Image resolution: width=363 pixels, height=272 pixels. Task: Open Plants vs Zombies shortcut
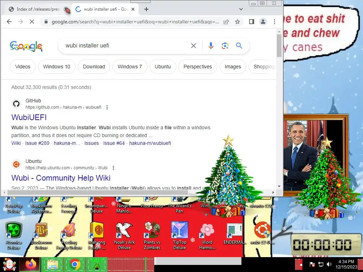[152, 236]
